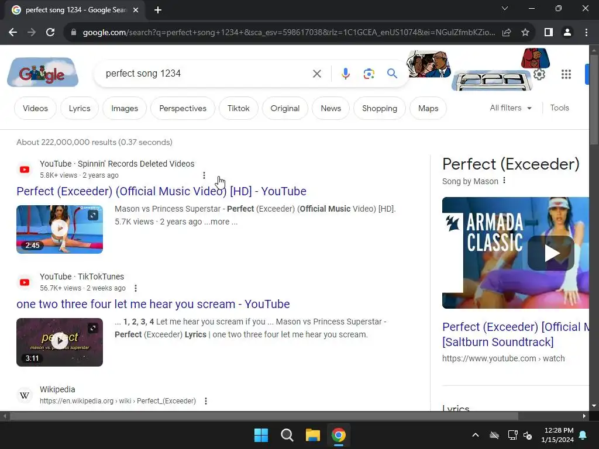Viewport: 599px width, 449px height.
Task: Open options for Wikipedia result
Action: 206,401
